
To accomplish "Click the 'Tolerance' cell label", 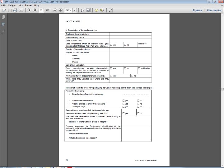I will (x=142, y=44).
